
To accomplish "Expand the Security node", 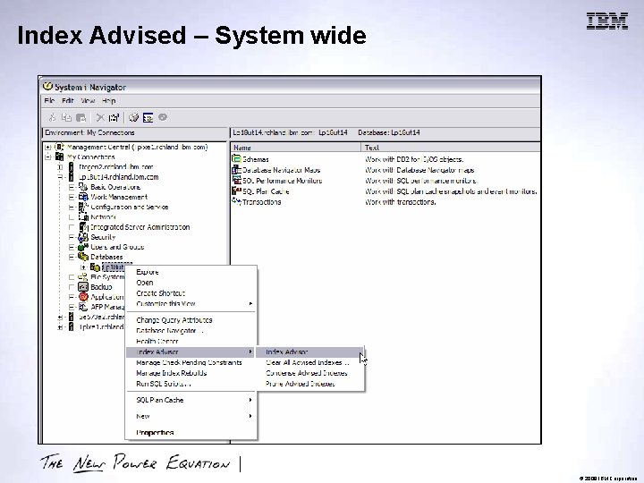I will pos(72,237).
